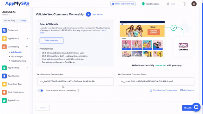Click the Connectivity sidebar icon
The width and height of the screenshot is (203, 114).
coord(4,47)
